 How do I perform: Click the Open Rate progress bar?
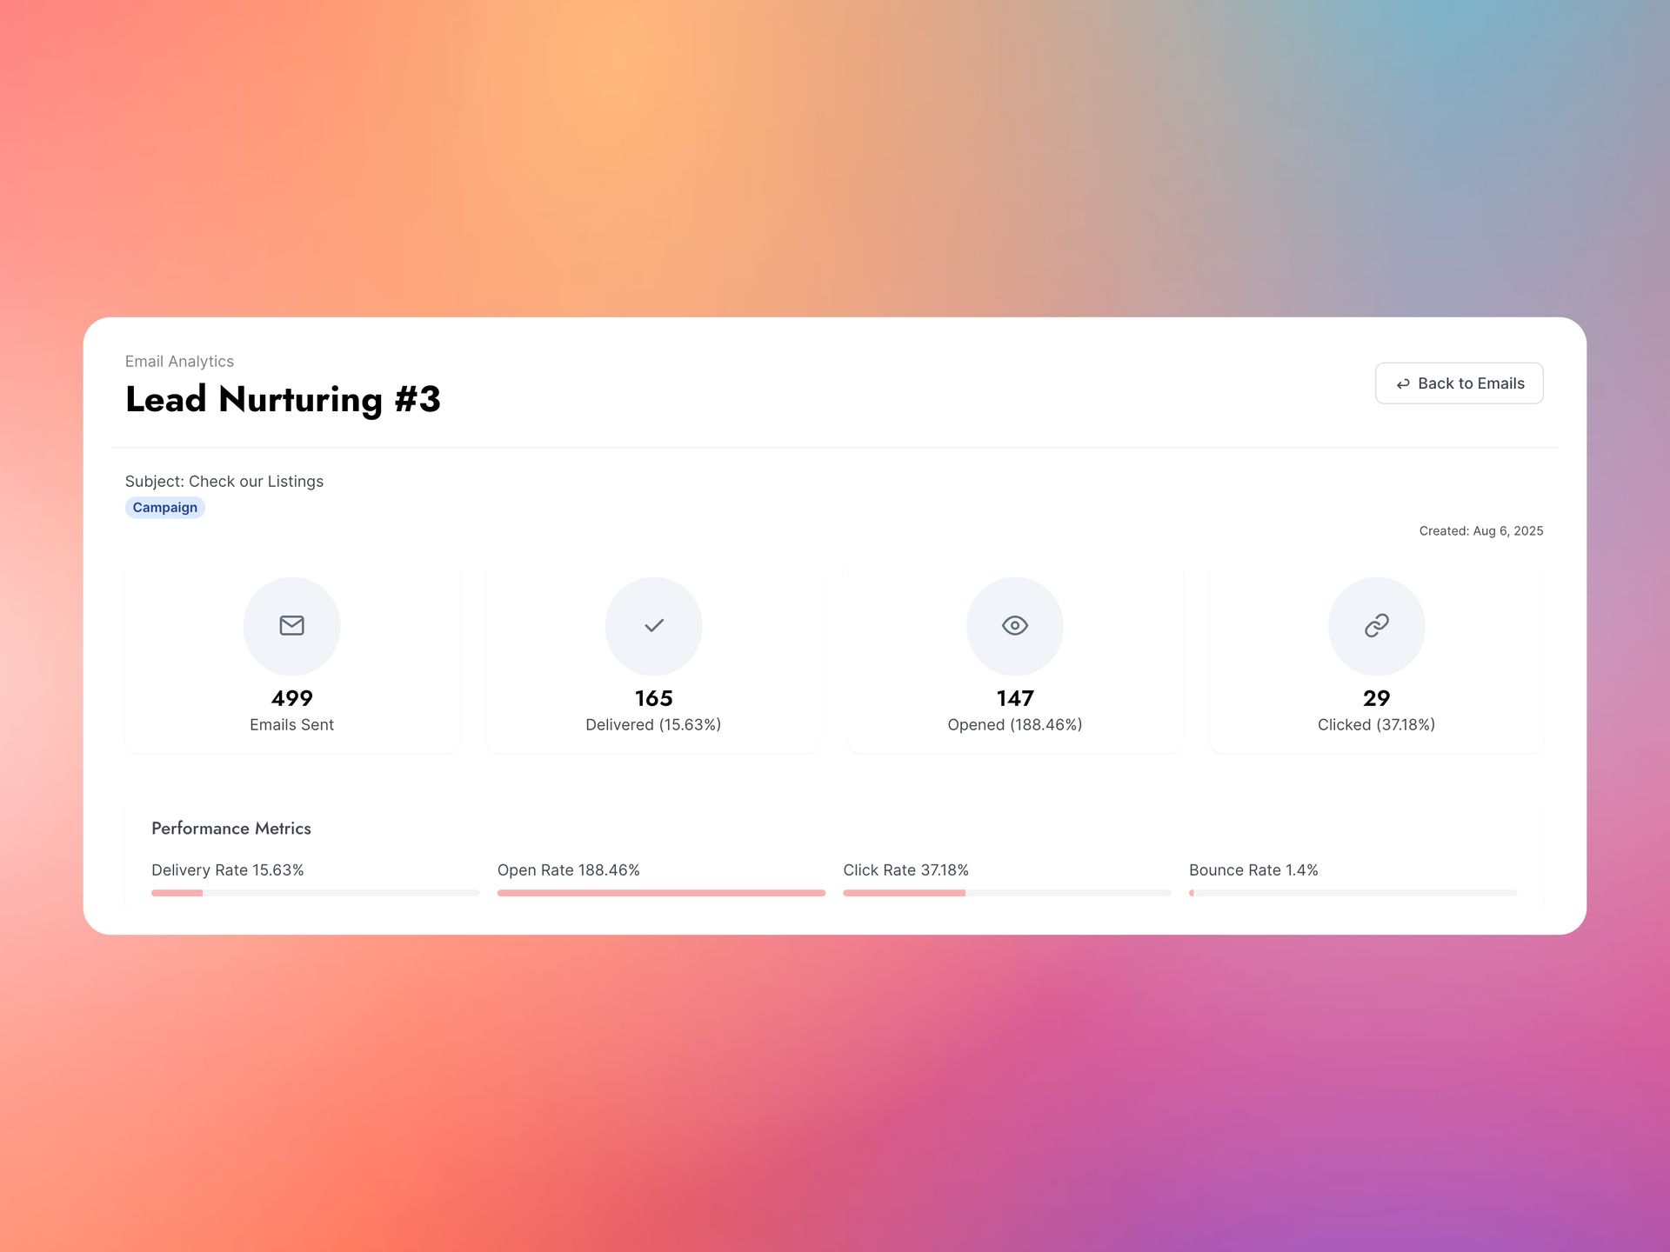661,893
